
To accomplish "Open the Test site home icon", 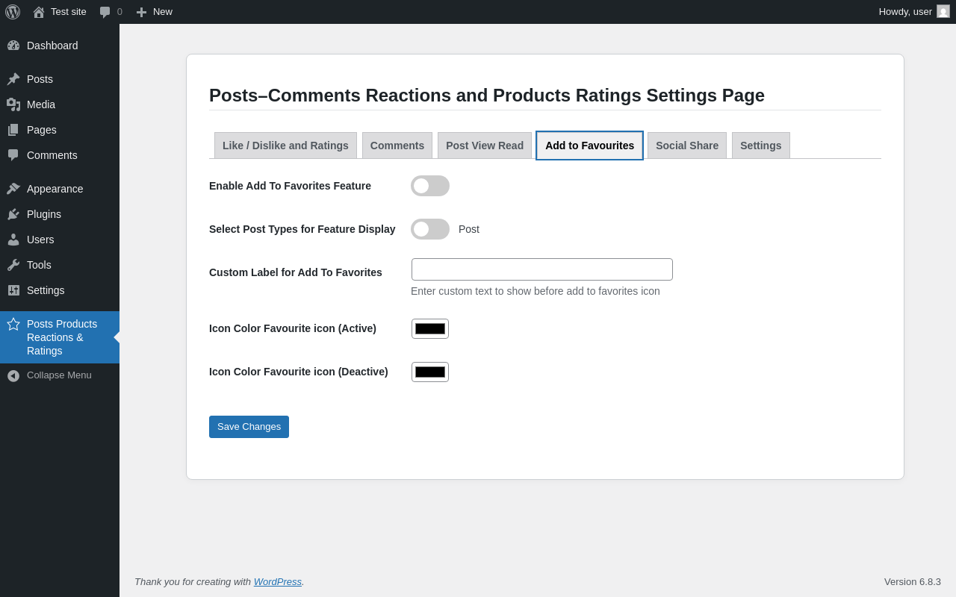I will 39,12.
